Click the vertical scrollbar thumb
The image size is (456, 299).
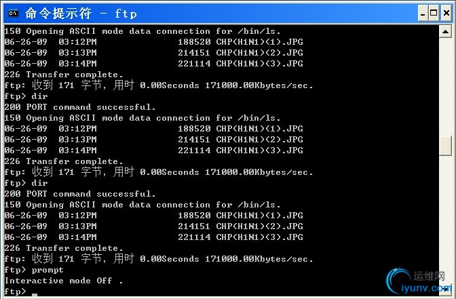[445, 145]
